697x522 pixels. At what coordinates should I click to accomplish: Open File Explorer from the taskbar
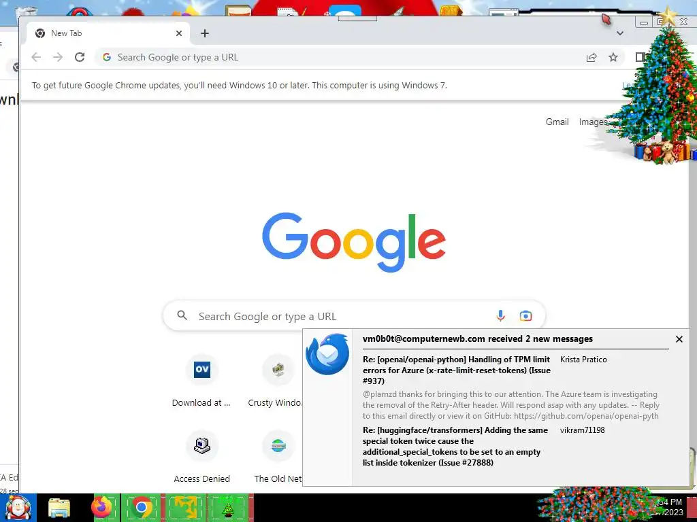pyautogui.click(x=59, y=508)
